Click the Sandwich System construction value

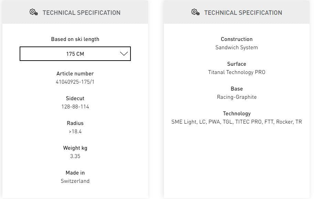[x=237, y=48]
